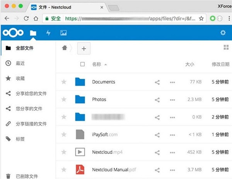Sort files by 修改日期 column
232x179 pixels.
pyautogui.click(x=221, y=64)
